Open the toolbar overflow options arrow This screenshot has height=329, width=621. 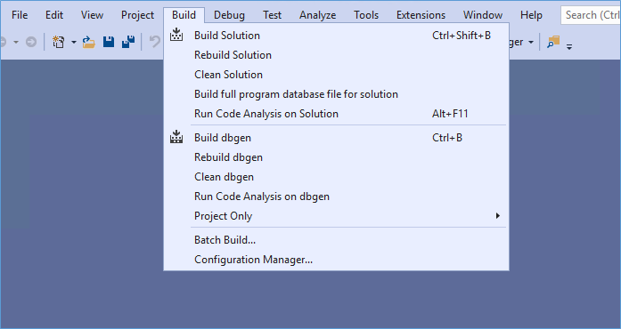[x=569, y=46]
